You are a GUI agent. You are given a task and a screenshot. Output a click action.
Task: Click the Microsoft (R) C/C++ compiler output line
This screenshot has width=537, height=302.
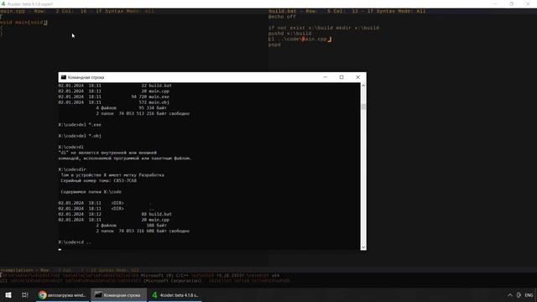140,275
